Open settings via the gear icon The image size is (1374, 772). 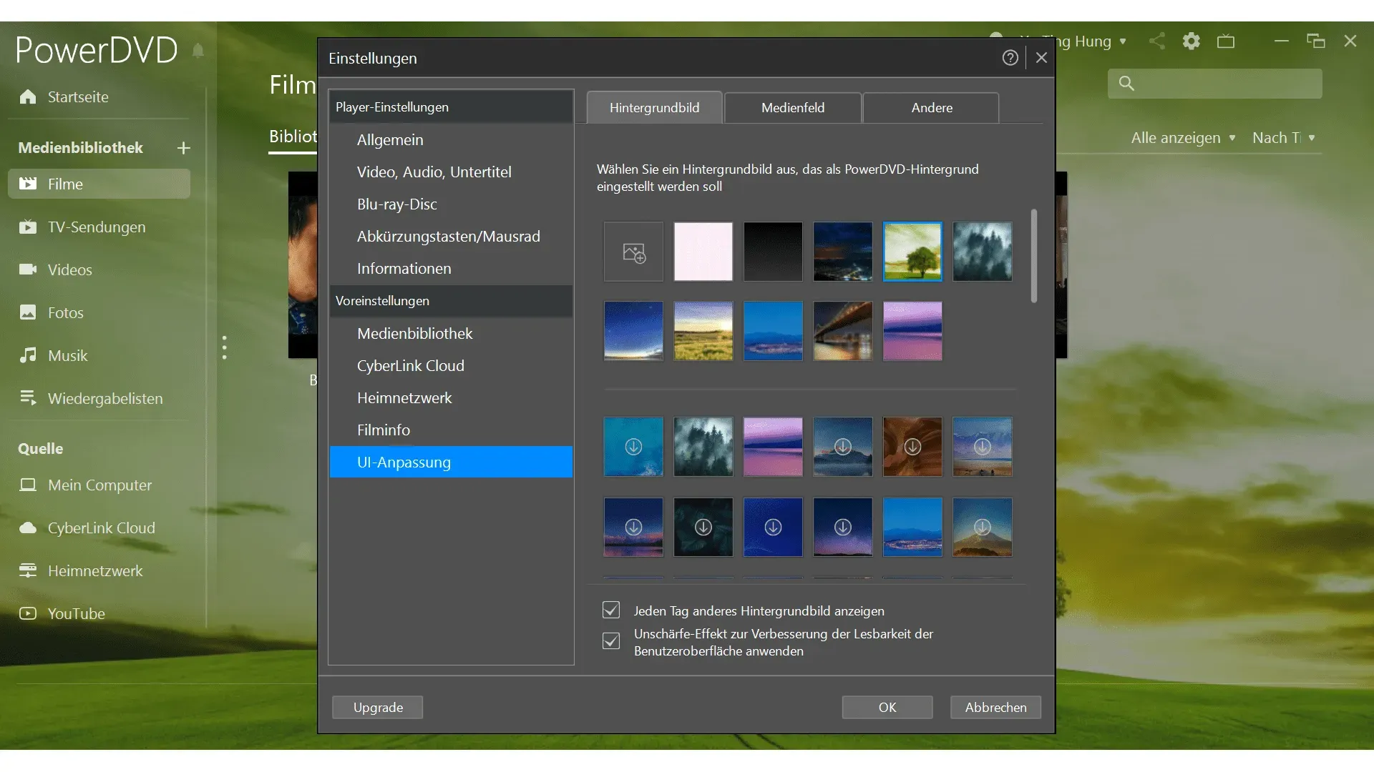(1192, 41)
